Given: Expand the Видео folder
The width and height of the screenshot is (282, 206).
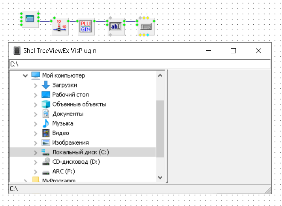Looking at the screenshot, I should 35,133.
